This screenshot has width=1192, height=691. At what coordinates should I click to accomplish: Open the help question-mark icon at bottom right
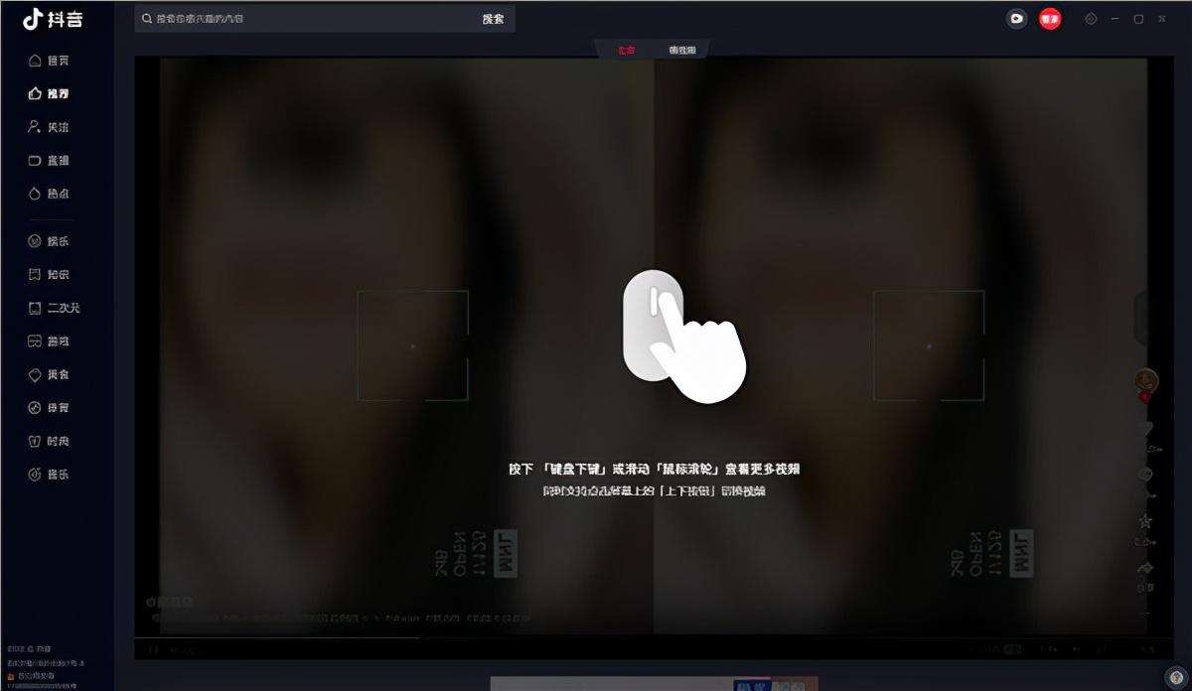(1176, 677)
